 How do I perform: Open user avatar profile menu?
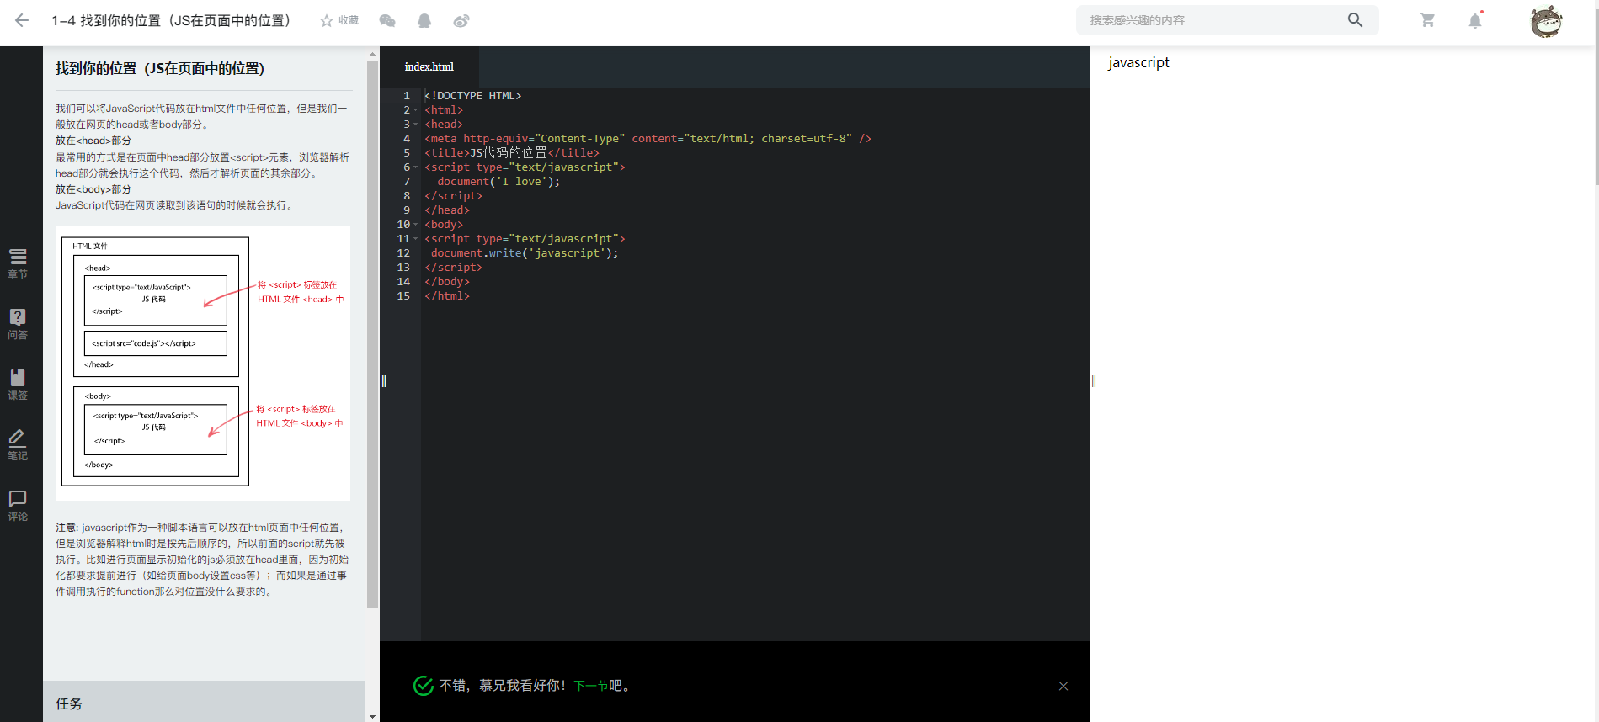(1546, 21)
